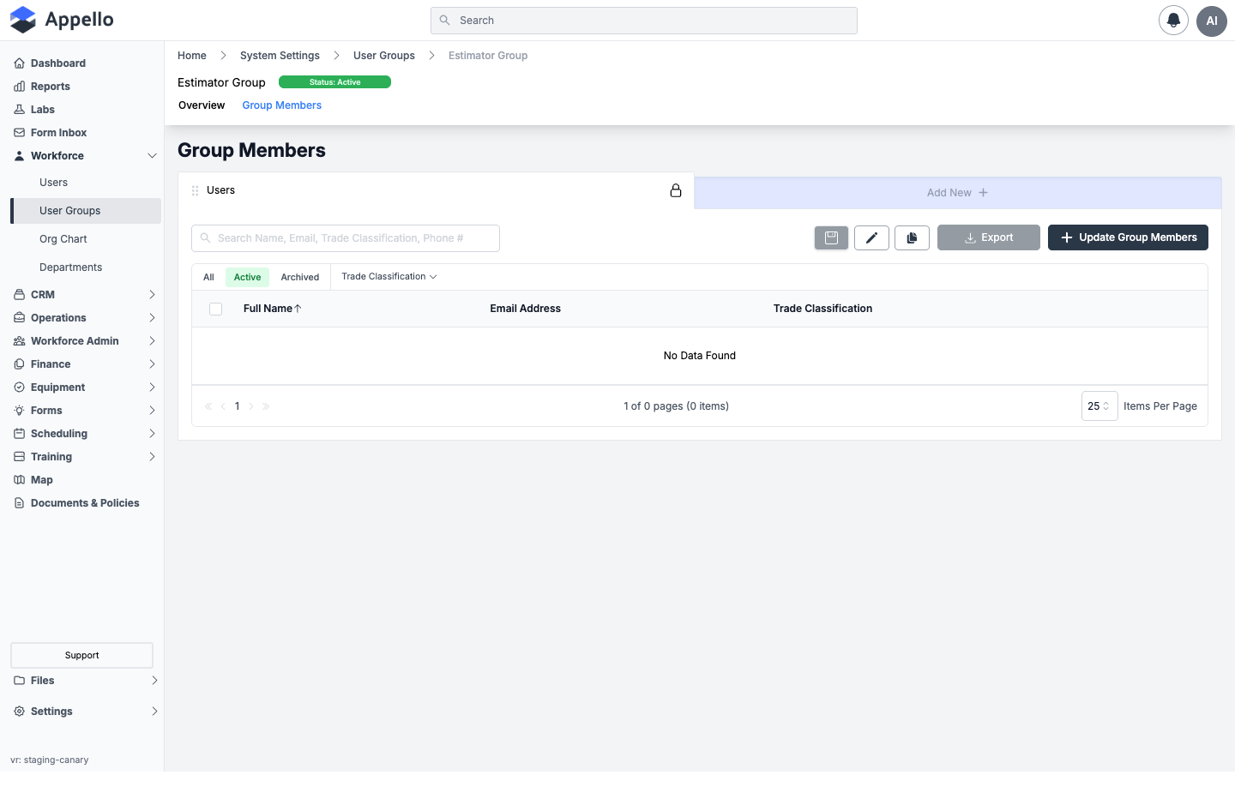1235x787 pixels.
Task: Click the Update Group Members button
Action: click(x=1128, y=237)
